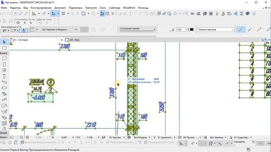Click the Show All Layers button

pos(159,142)
